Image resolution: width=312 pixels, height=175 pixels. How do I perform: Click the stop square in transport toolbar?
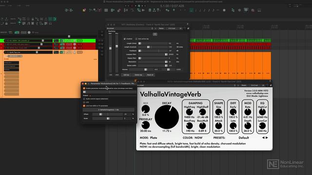click(x=224, y=10)
